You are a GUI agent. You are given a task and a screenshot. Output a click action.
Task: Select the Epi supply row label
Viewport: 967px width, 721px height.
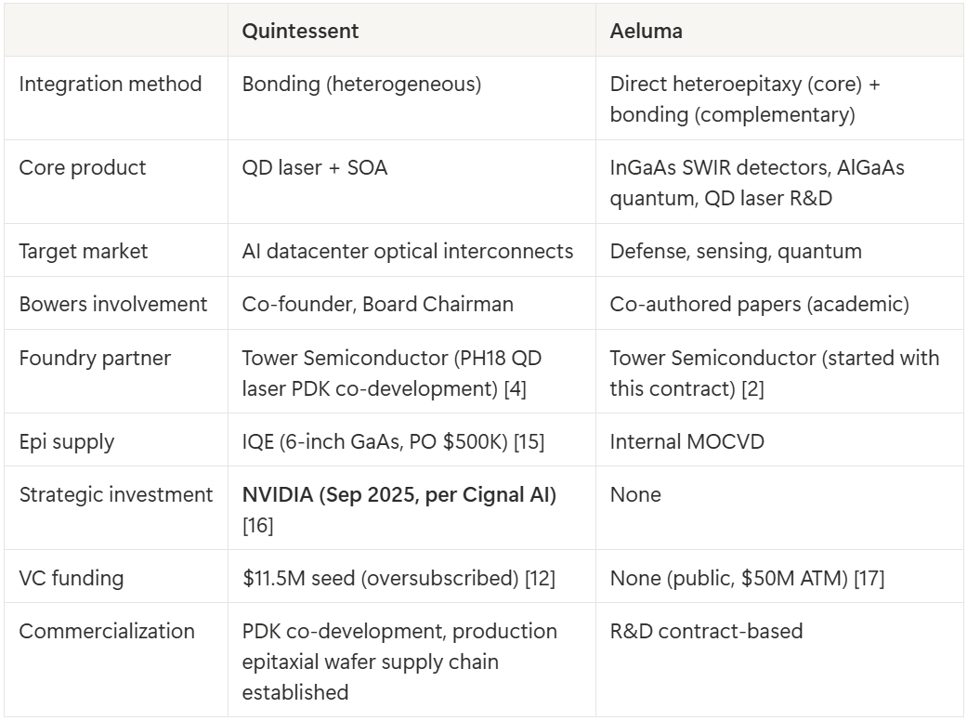click(x=67, y=441)
